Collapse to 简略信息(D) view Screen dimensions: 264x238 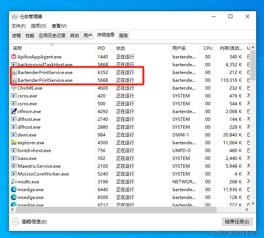29,222
